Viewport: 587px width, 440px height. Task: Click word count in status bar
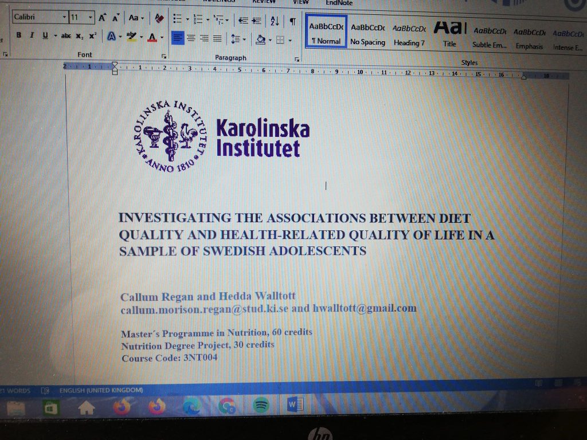pos(15,391)
